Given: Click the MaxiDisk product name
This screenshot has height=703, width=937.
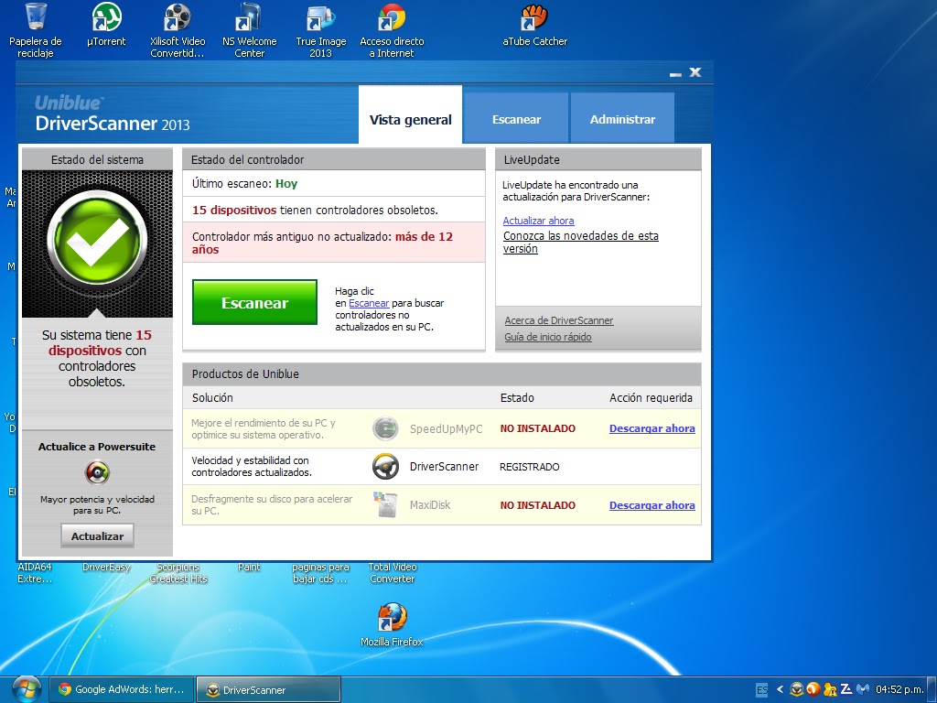Looking at the screenshot, I should 430,505.
